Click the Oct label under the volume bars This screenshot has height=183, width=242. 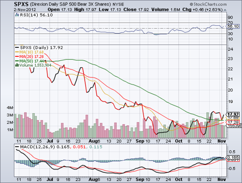pos(178,141)
